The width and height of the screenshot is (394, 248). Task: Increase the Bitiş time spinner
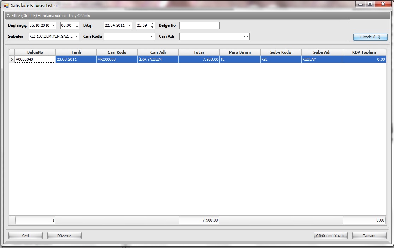[x=152, y=24]
